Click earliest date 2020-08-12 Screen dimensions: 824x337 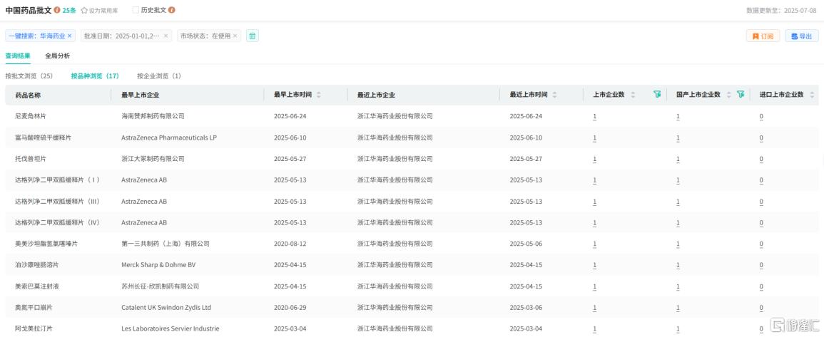[290, 244]
